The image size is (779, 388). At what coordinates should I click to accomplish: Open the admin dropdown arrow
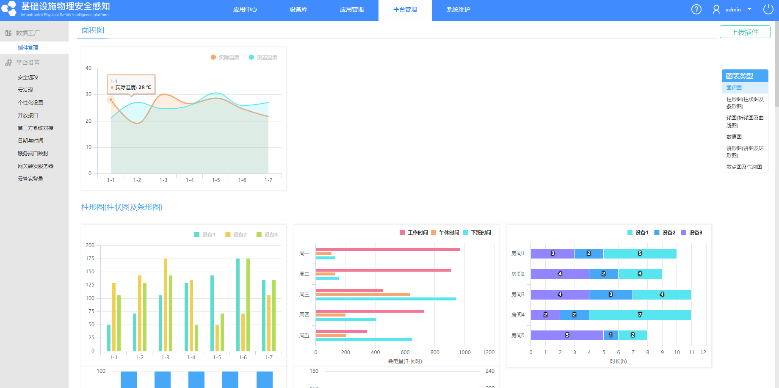point(750,9)
